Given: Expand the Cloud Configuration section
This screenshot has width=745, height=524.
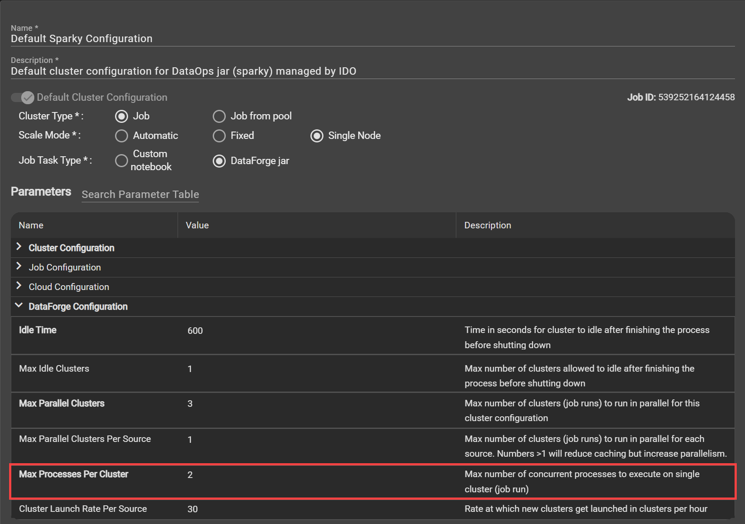Looking at the screenshot, I should click(19, 287).
